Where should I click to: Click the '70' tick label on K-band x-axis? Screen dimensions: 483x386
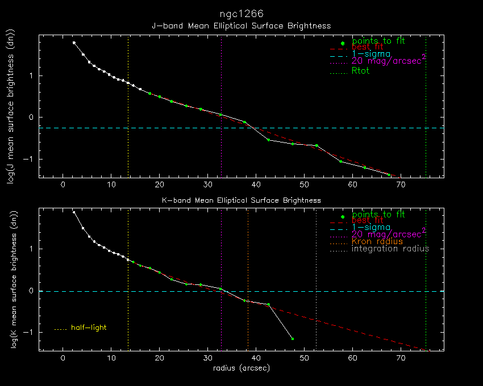[401, 358]
